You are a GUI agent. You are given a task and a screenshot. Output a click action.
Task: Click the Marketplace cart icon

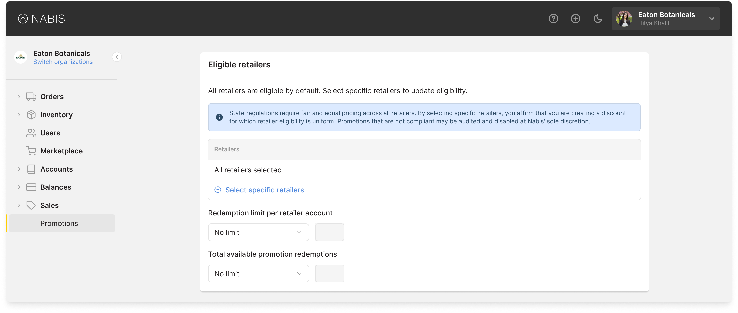click(x=31, y=151)
